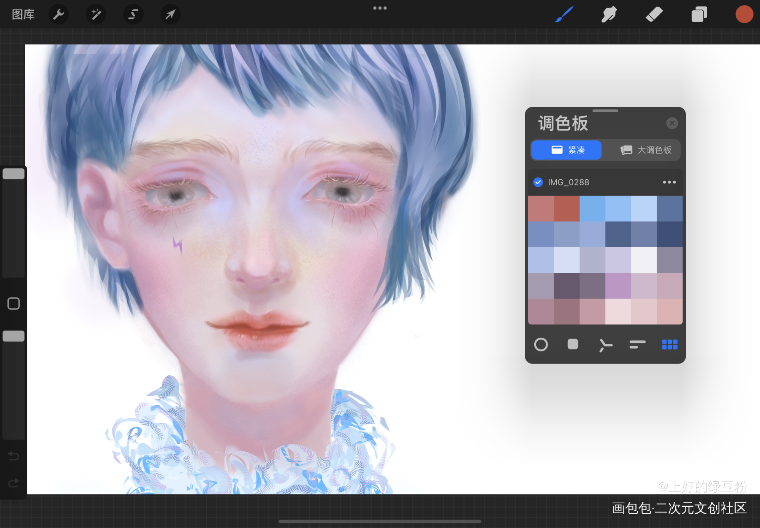The height and width of the screenshot is (528, 760).
Task: Open the Layers panel
Action: (699, 14)
